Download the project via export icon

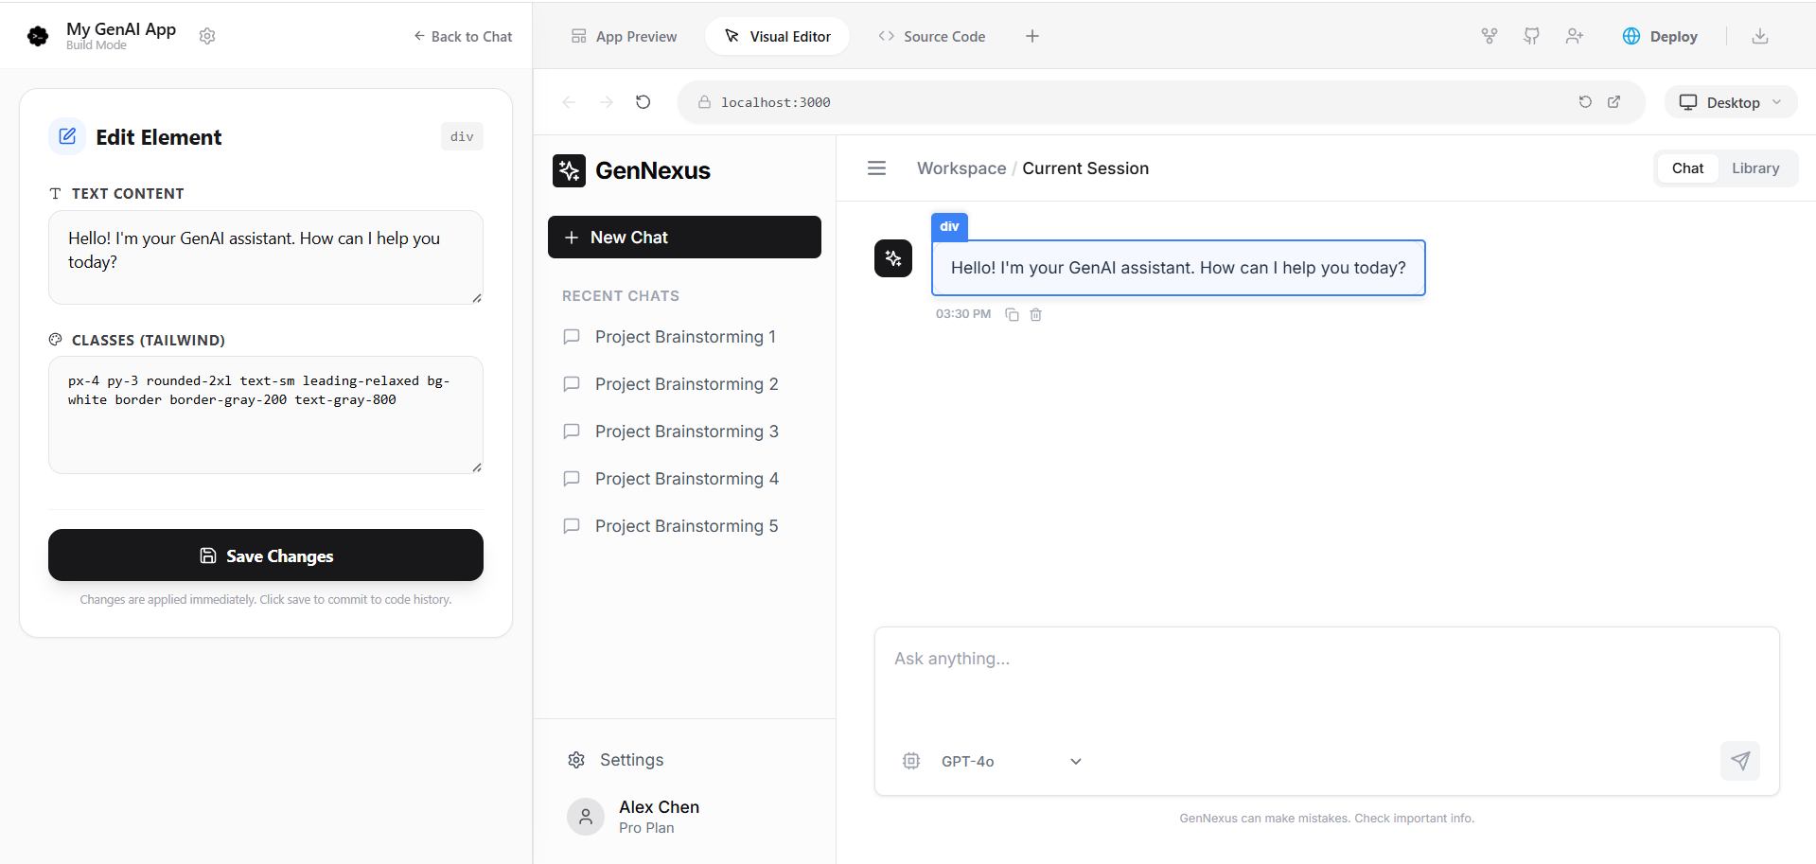coord(1761,36)
